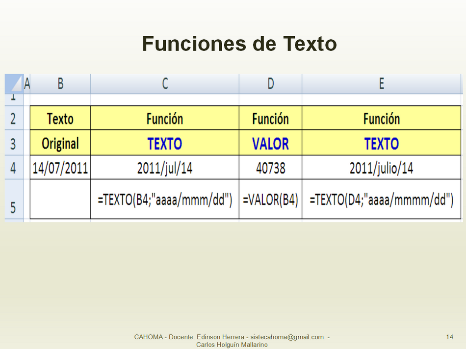
Task: Click the Funciones de Texto slide title
Action: (x=239, y=44)
